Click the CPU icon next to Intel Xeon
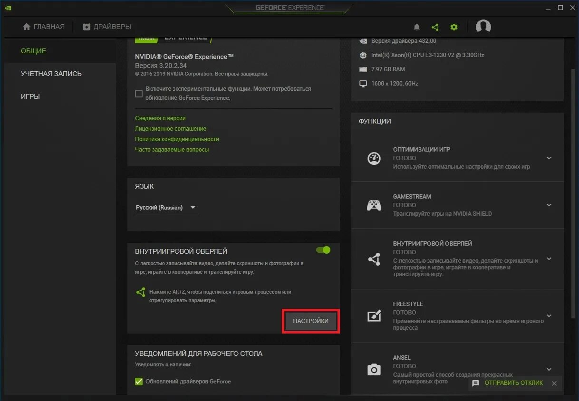 (x=363, y=55)
